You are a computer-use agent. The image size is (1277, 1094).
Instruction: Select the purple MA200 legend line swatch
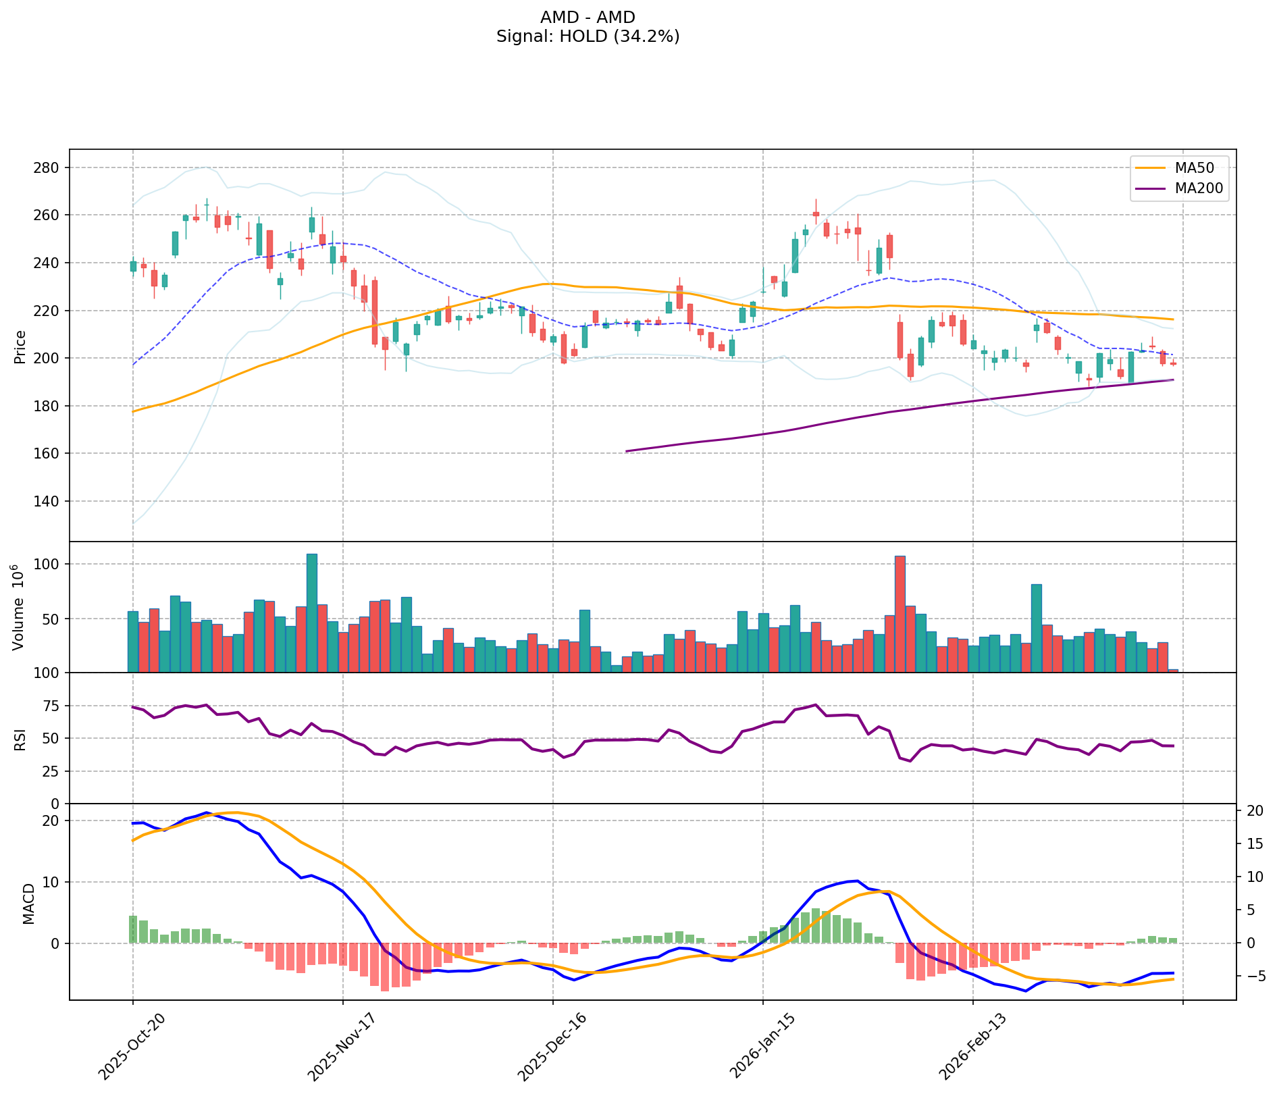pos(1151,189)
